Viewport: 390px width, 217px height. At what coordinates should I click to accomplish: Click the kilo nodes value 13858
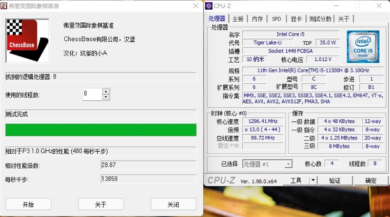point(149,179)
